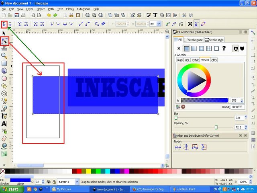Click the Windows start button

click(x=12, y=189)
